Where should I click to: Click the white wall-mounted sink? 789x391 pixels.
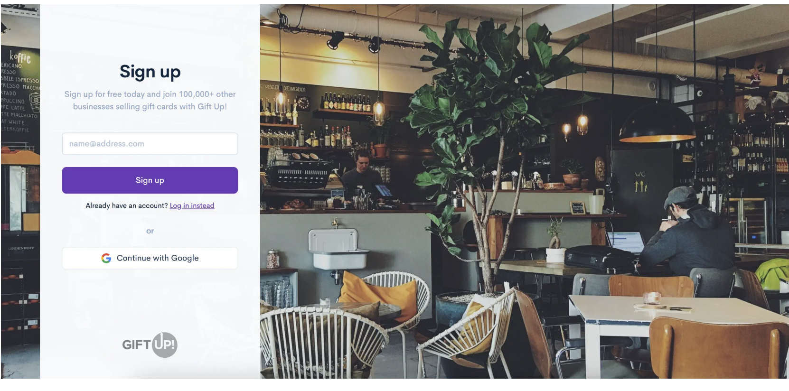tap(338, 248)
